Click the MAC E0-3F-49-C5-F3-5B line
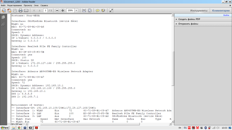The width and height of the screenshot is (232, 130). tap(28, 52)
